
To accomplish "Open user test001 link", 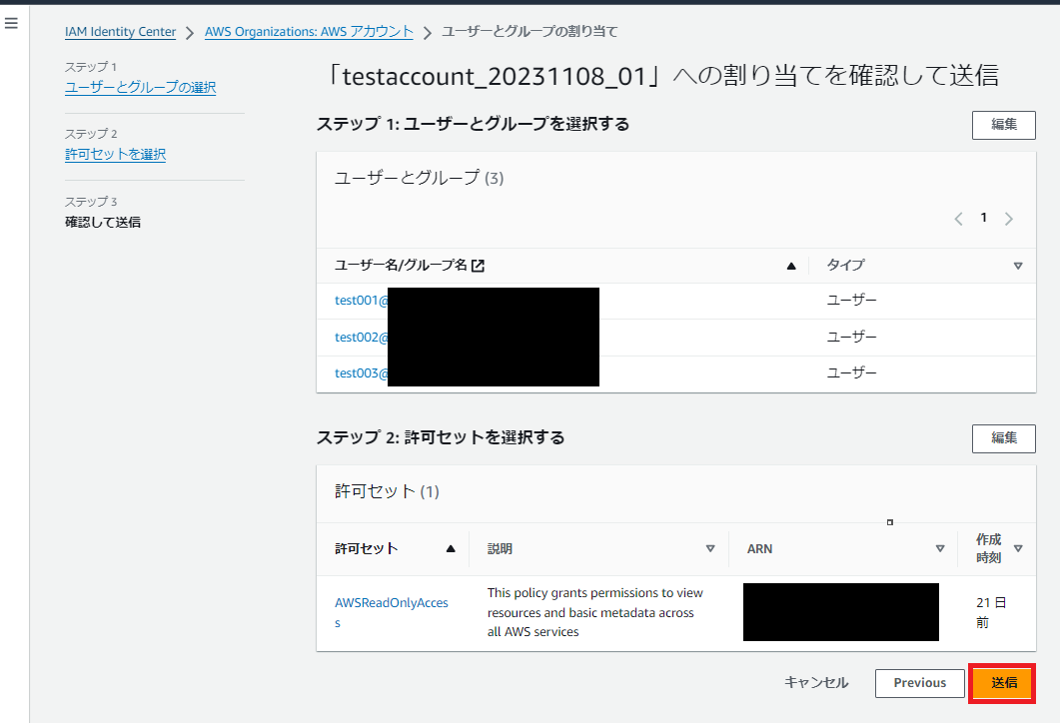I will 362,300.
